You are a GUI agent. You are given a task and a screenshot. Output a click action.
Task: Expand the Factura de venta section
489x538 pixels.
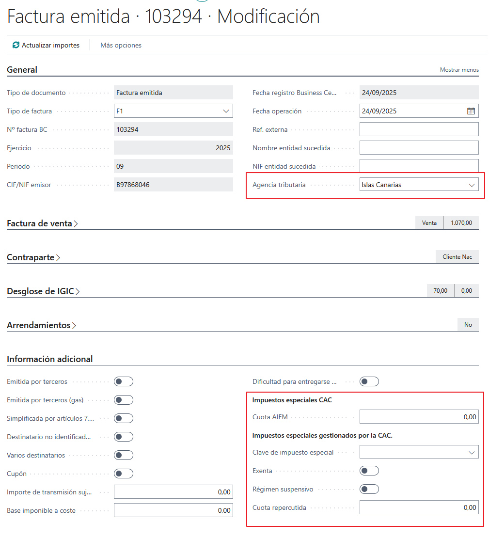click(42, 223)
